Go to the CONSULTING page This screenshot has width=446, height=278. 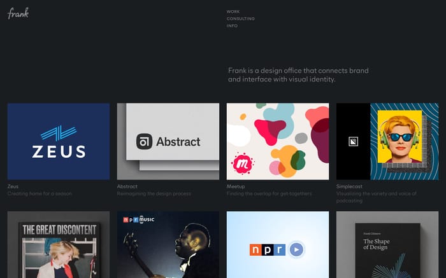coord(241,18)
